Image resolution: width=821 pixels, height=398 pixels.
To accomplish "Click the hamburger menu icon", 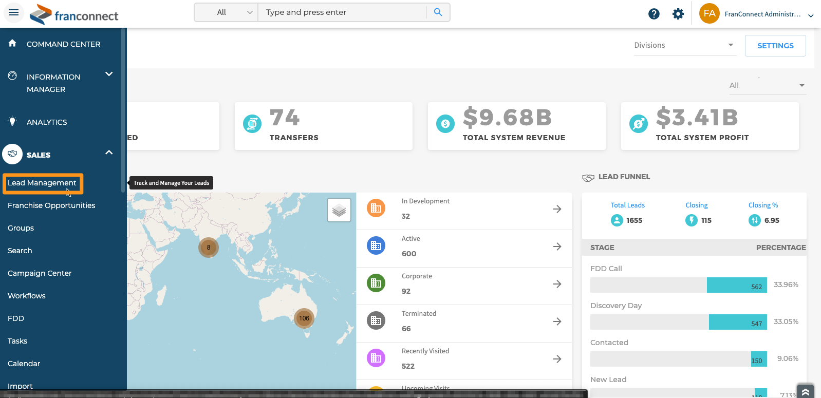I will pyautogui.click(x=14, y=12).
